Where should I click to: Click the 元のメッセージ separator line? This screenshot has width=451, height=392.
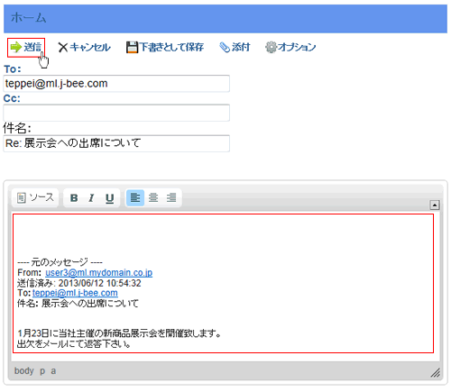pos(60,262)
